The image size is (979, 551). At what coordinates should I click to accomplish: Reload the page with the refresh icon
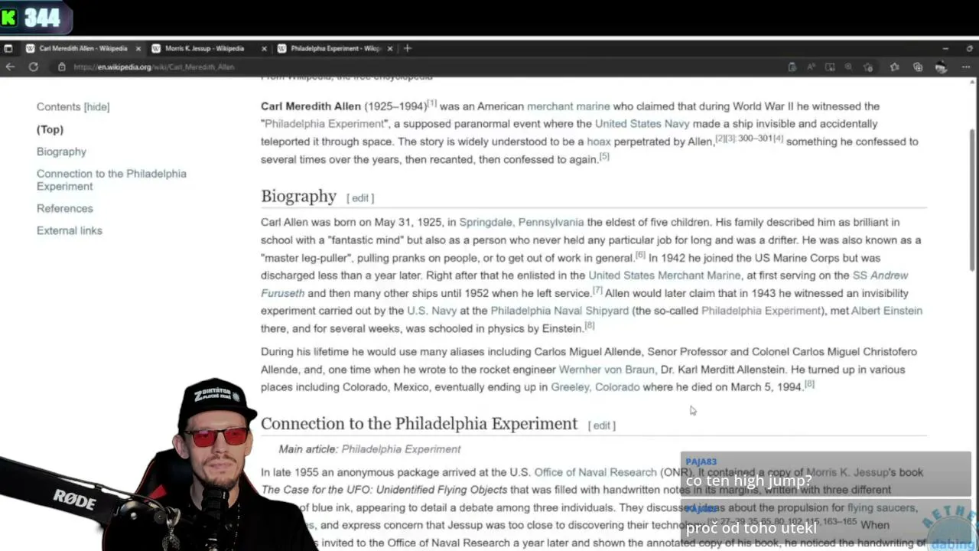click(34, 67)
